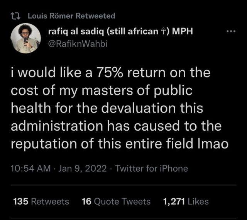View the 135 Retweets list

coord(41,201)
